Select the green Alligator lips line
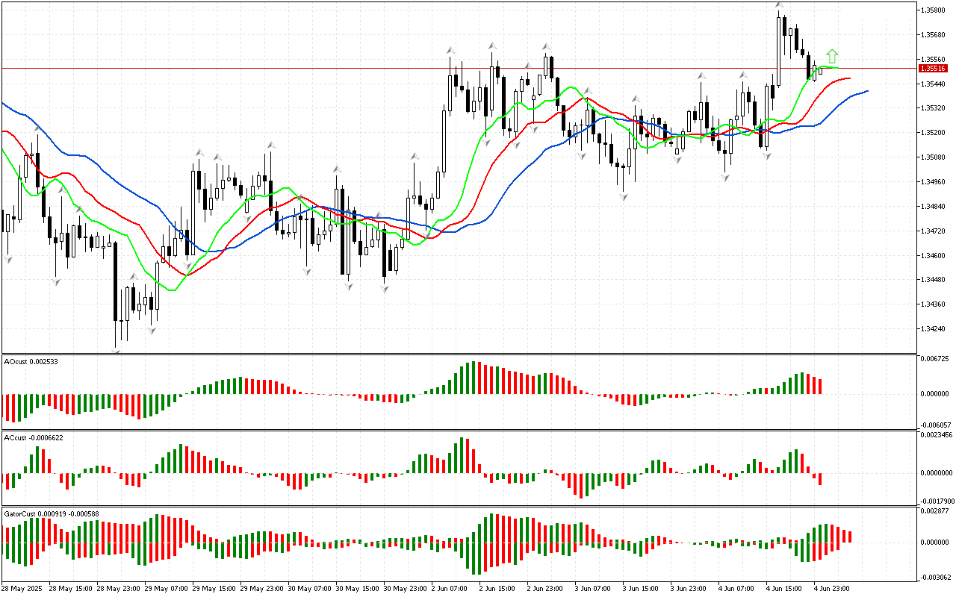The image size is (956, 597). coord(478,142)
